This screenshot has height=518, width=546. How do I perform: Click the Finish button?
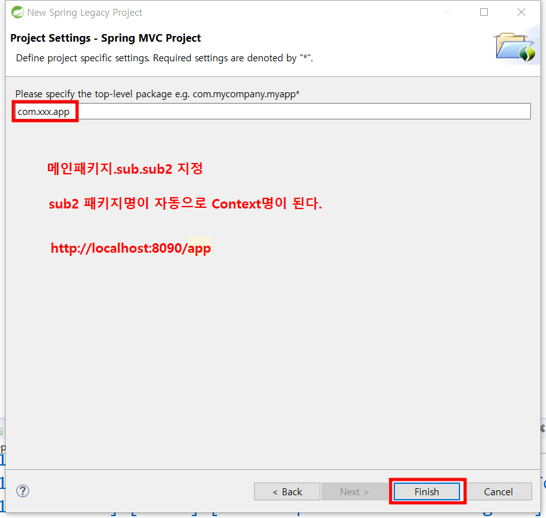[427, 491]
